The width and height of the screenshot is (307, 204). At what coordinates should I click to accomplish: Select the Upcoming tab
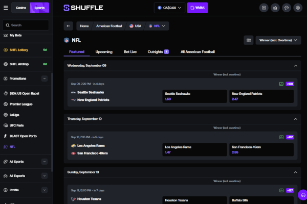[x=104, y=52]
